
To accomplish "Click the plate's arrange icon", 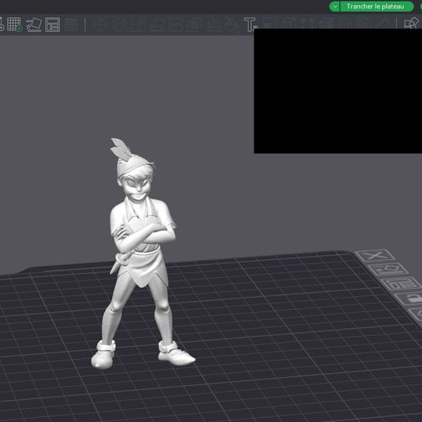I will coord(402,284).
